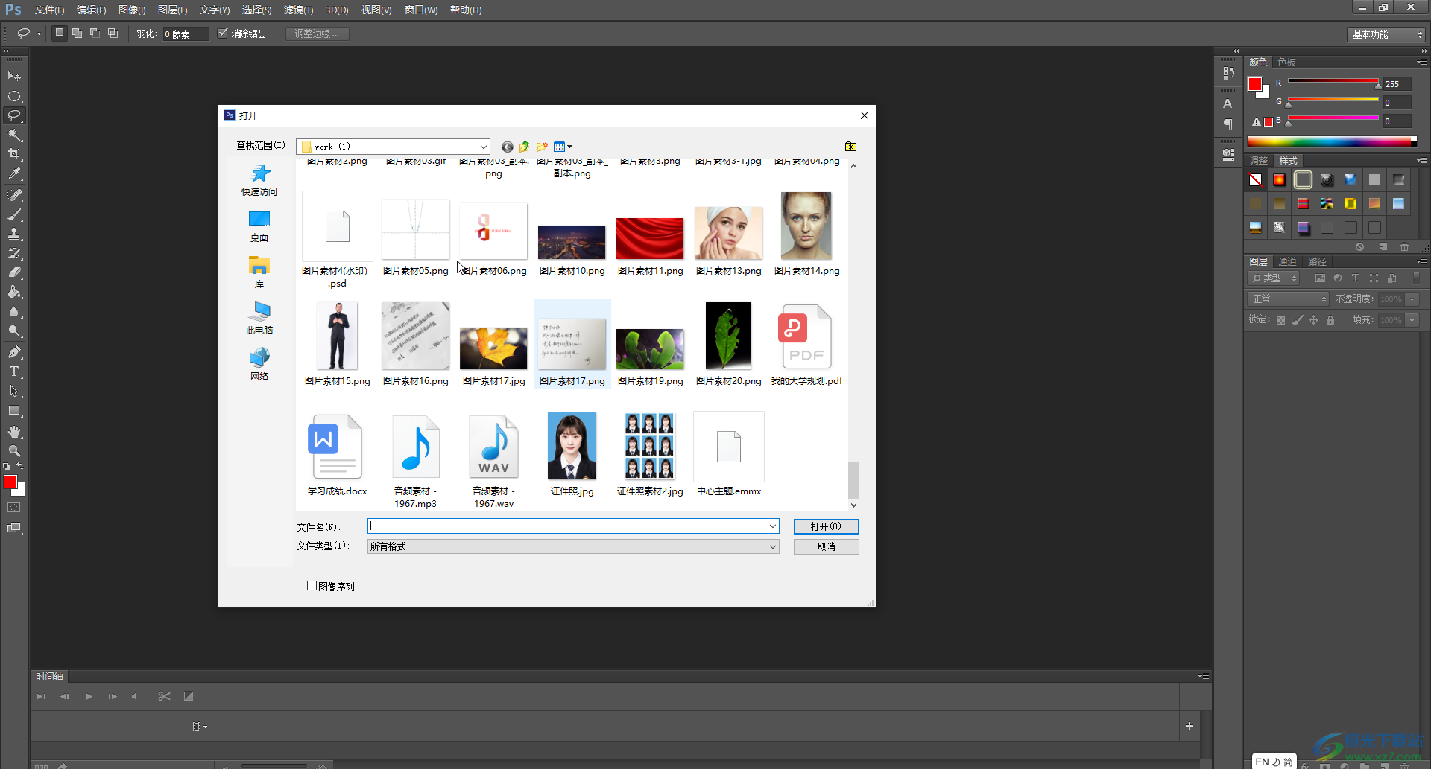1431x769 pixels.
Task: Open the layer blend mode dropdown
Action: (x=1288, y=299)
